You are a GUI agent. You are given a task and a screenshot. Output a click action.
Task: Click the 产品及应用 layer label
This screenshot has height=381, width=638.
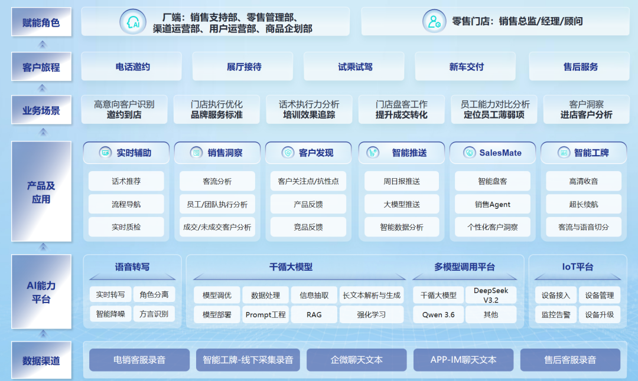tap(41, 192)
